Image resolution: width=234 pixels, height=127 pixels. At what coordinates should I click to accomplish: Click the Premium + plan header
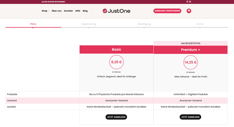191,50
